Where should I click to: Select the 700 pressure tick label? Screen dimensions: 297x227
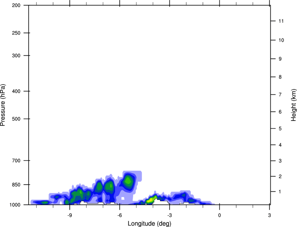(16, 161)
